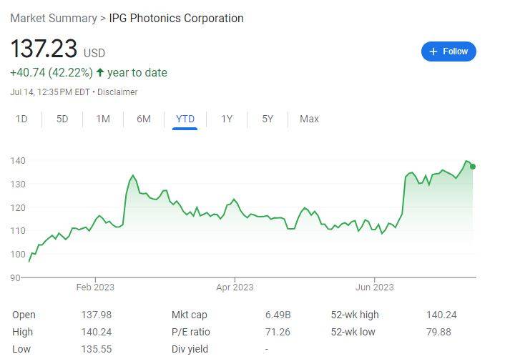The height and width of the screenshot is (359, 510).
Task: Switch to the 6M chart range
Action: tap(144, 119)
